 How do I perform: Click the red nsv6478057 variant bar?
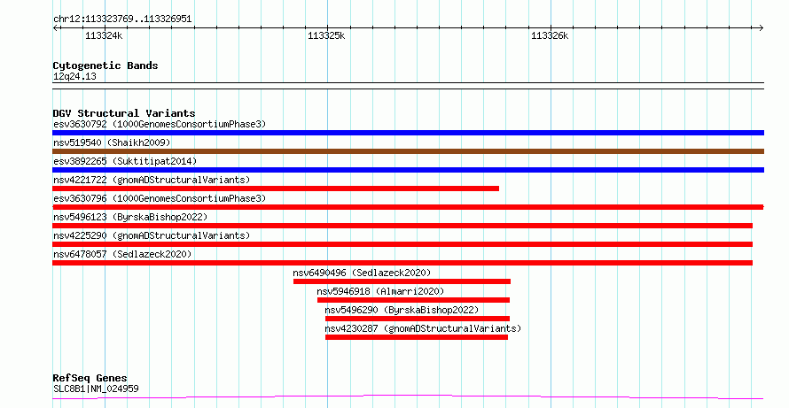click(x=402, y=263)
